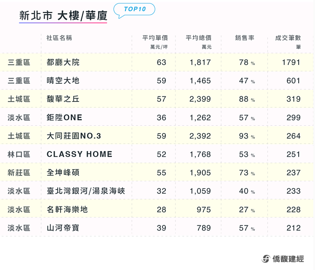Screen dimensions: 315x270
Task: Click the 僑馥建經 logo icon
Action: [x=266, y=259]
